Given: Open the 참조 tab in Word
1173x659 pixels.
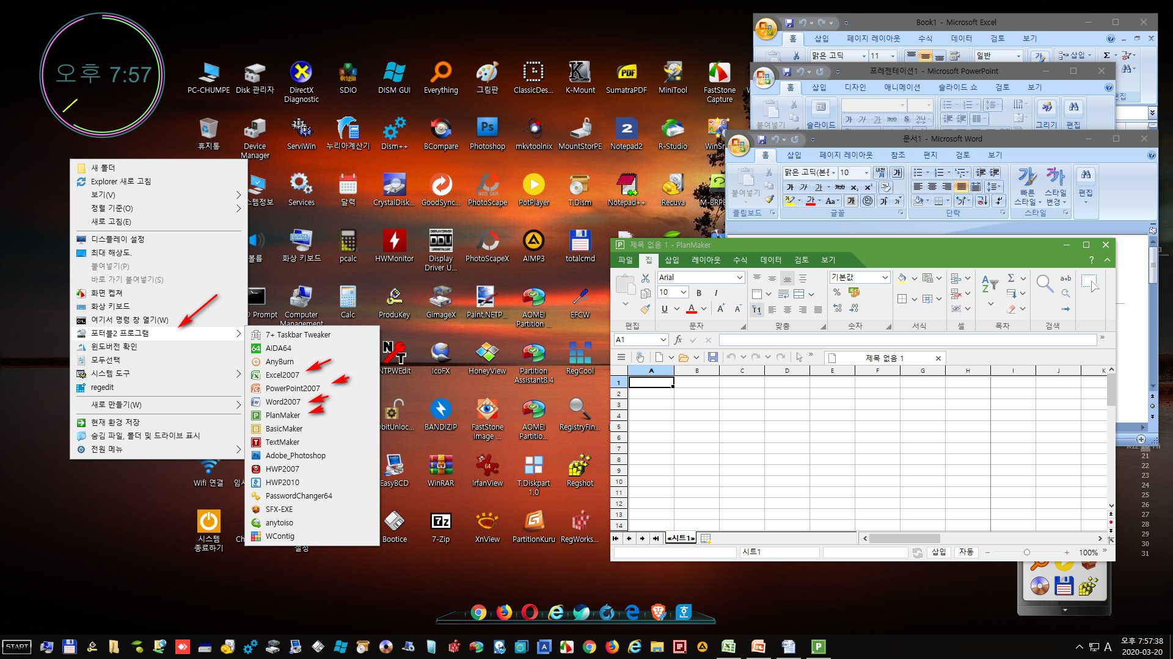Looking at the screenshot, I should pos(897,155).
